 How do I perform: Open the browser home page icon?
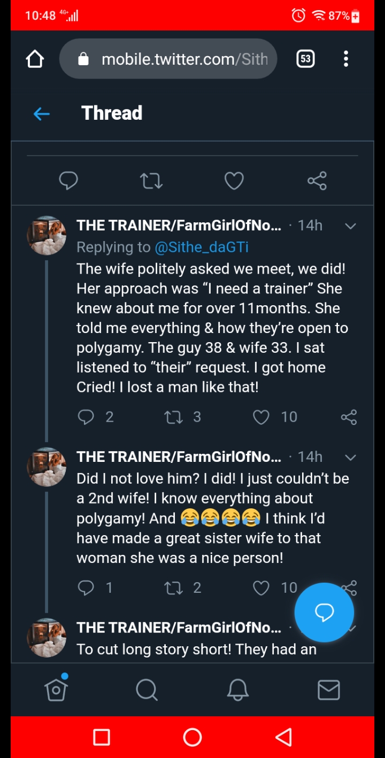point(35,59)
